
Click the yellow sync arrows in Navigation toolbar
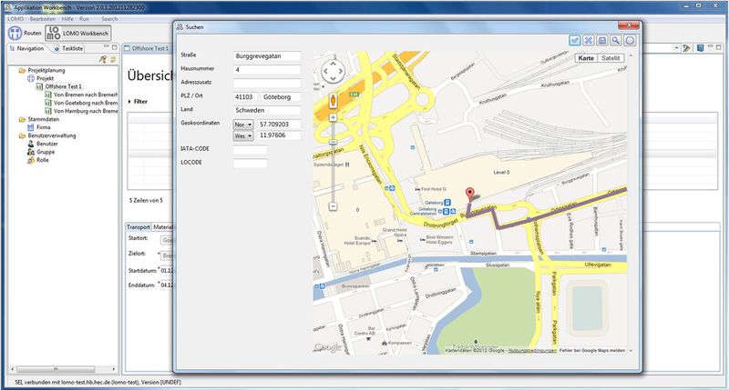point(112,59)
